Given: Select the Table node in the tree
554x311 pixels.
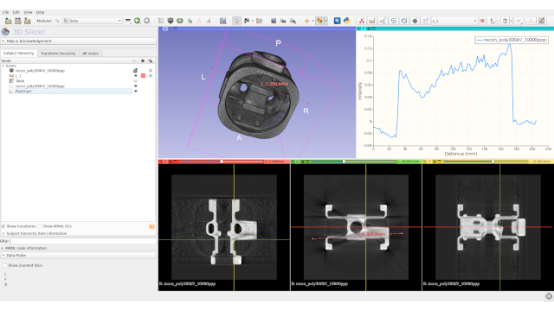Looking at the screenshot, I should [20, 80].
